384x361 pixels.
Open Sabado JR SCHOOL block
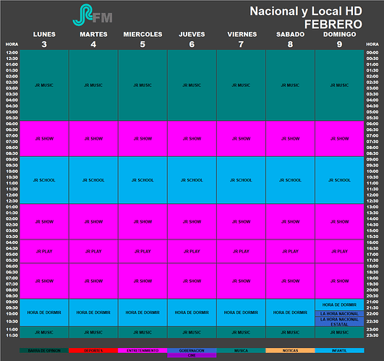[290, 180]
